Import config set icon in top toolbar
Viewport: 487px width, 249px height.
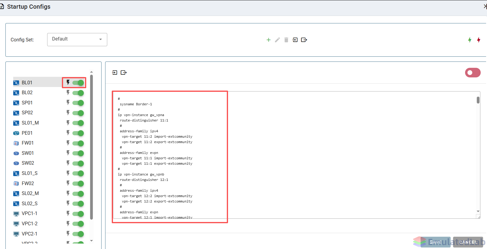pos(295,40)
